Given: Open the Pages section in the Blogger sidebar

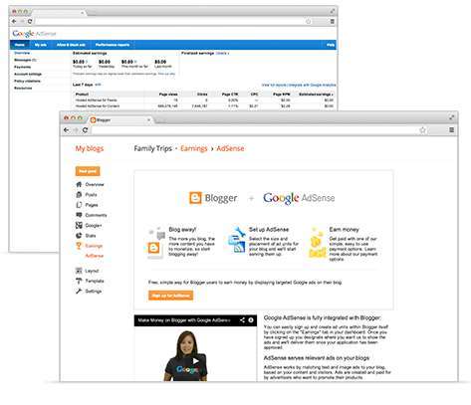Looking at the screenshot, I should [x=87, y=205].
